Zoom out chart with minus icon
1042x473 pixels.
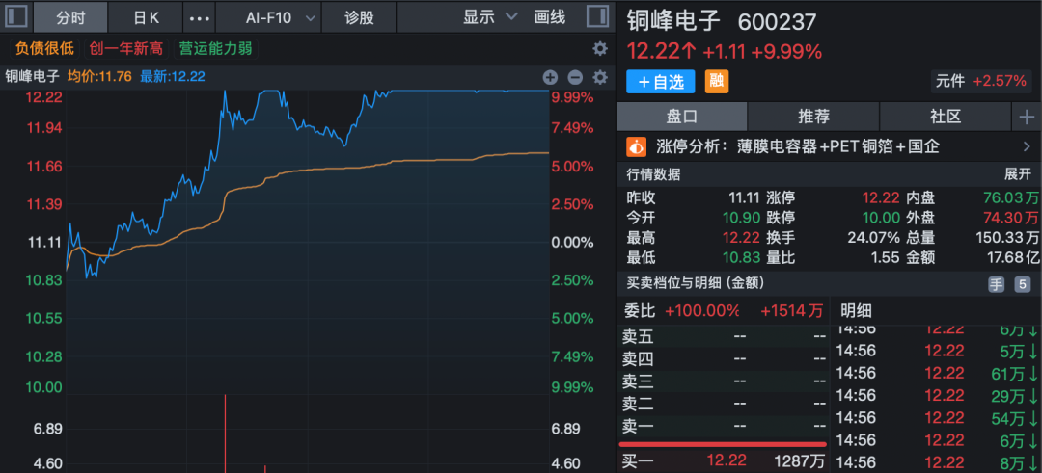(x=575, y=77)
